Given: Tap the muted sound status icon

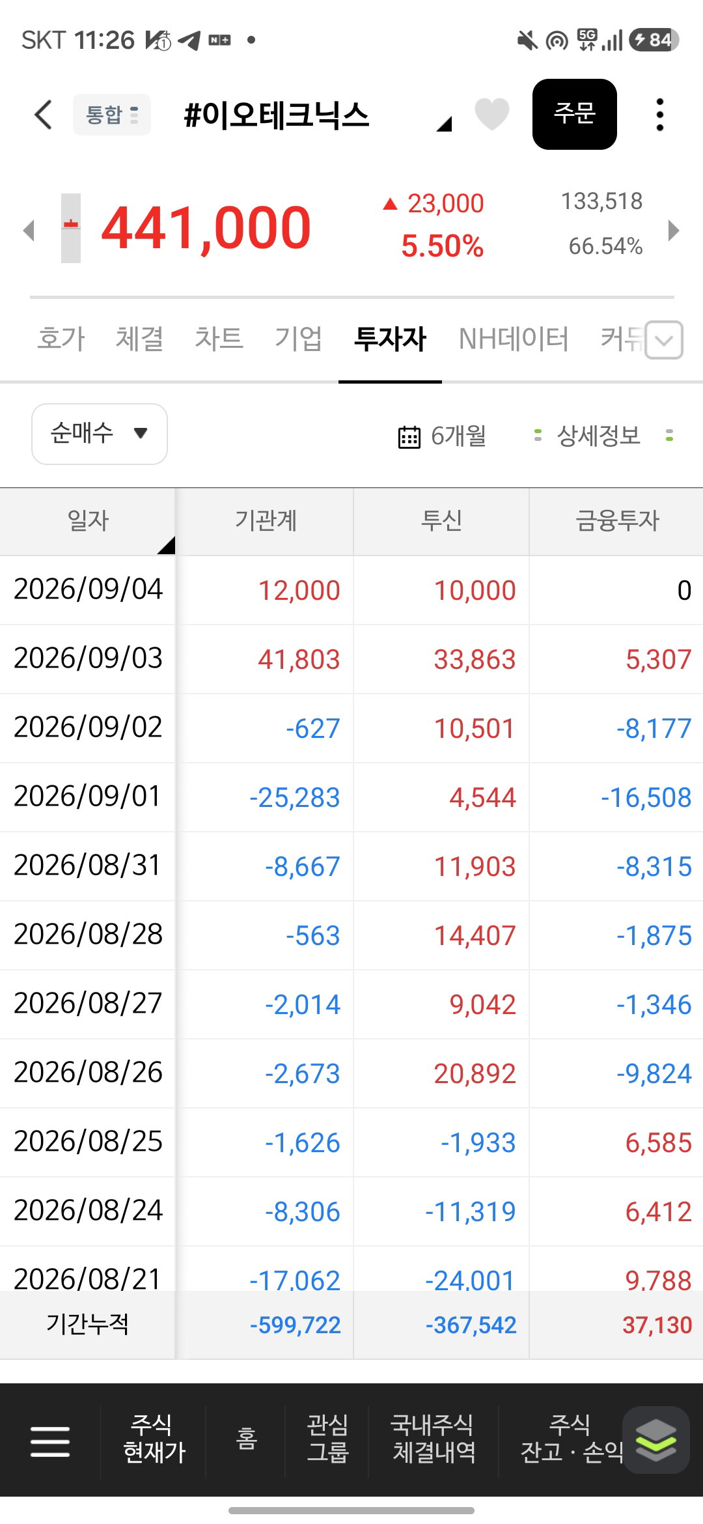Looking at the screenshot, I should (527, 40).
